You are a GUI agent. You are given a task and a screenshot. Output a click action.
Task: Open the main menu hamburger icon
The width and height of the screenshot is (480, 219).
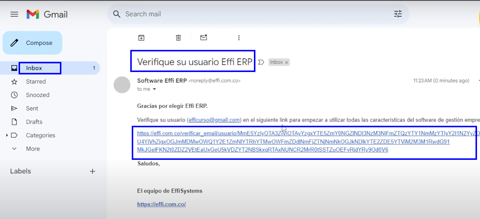click(x=14, y=14)
